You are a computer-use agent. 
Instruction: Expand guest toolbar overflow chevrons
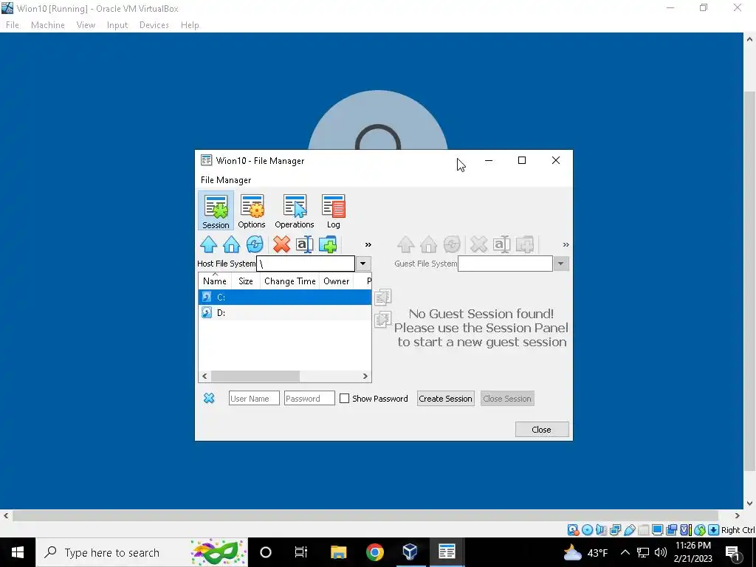click(x=566, y=245)
